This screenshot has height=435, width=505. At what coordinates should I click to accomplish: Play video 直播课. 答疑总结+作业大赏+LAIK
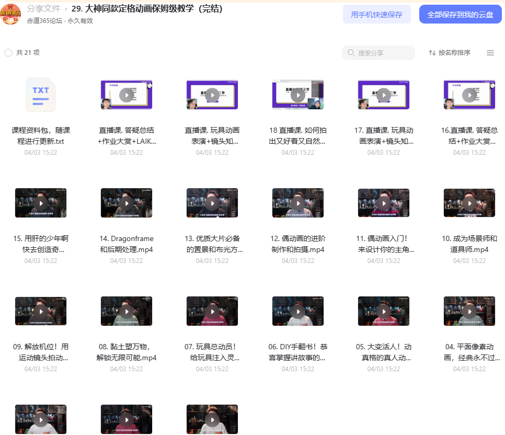(x=127, y=95)
